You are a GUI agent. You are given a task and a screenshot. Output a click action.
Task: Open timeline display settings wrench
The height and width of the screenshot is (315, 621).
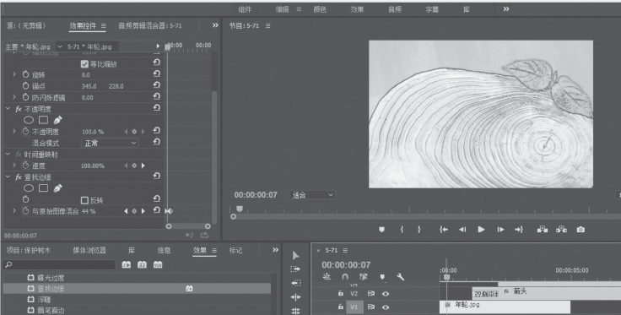(401, 277)
